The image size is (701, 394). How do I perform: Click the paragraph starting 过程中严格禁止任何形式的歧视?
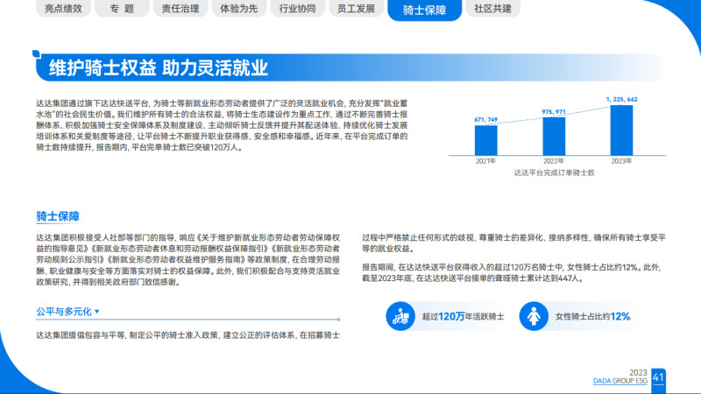point(513,243)
